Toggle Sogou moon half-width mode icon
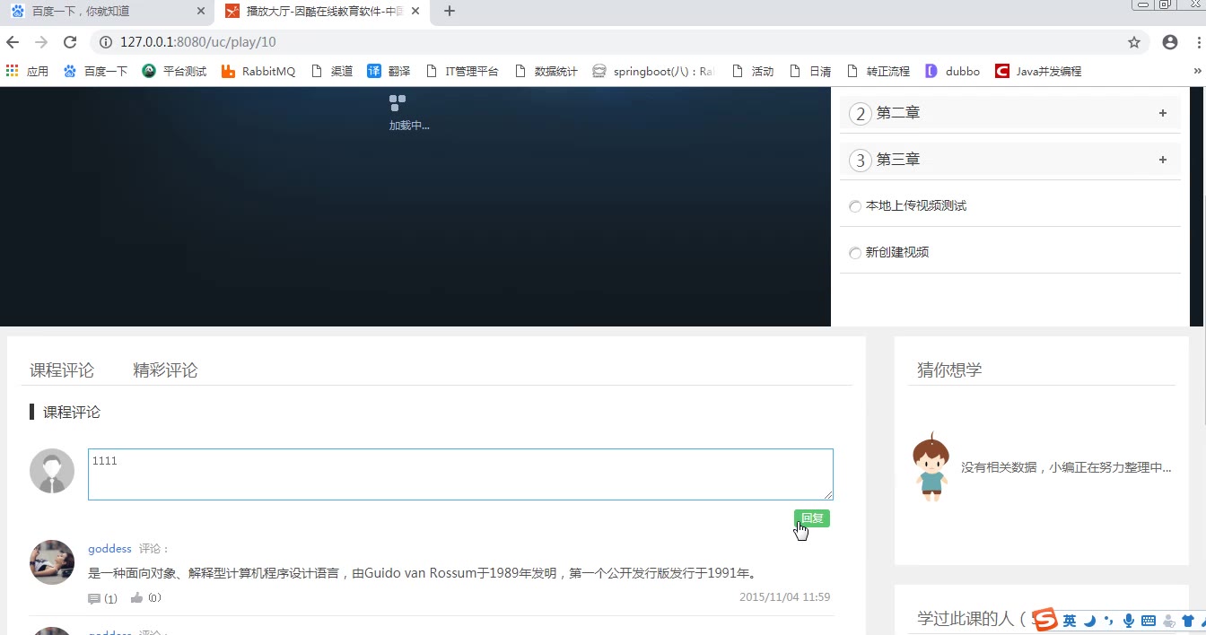 (1090, 621)
